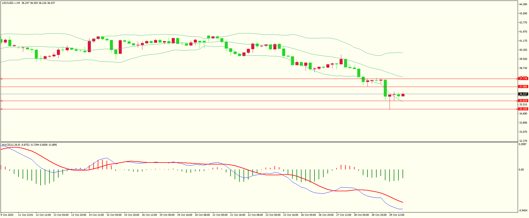529x218 pixels.
Task: Click the 38.730 price axis label
Action: pyautogui.click(x=523, y=68)
